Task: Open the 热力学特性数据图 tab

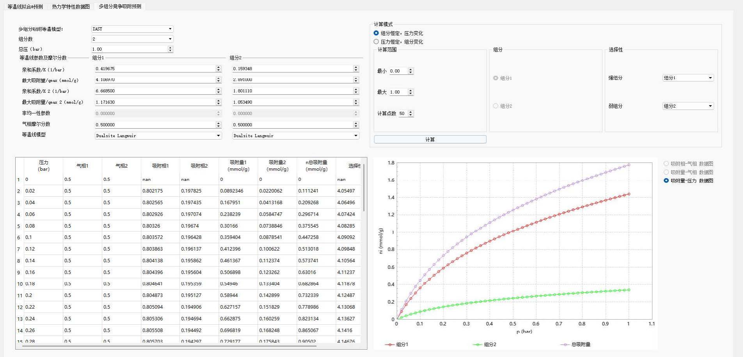Action: coord(71,7)
